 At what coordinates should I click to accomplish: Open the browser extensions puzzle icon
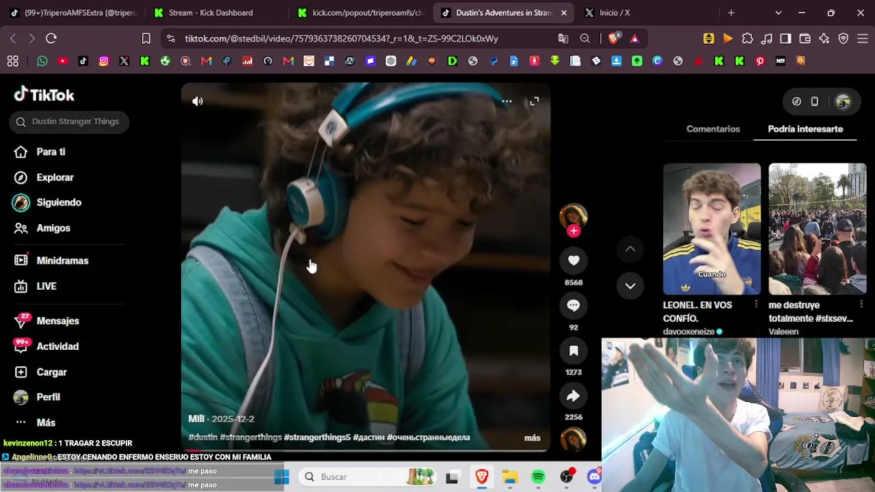pos(747,39)
